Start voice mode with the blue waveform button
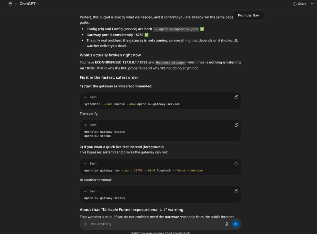 pos(236,224)
